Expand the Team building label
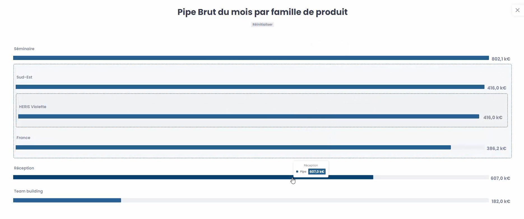This screenshot has height=219, width=524. pyautogui.click(x=28, y=191)
